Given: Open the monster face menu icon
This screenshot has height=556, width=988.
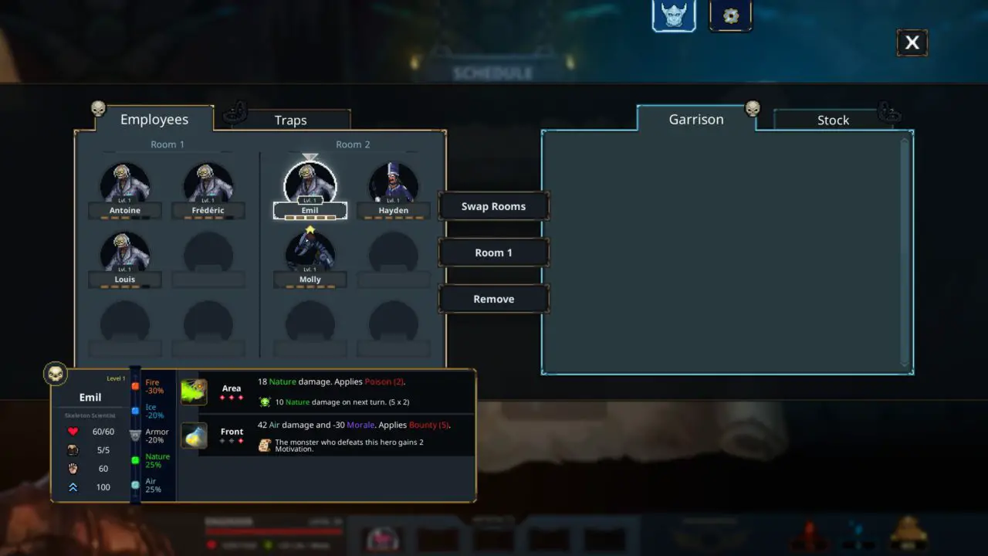Looking at the screenshot, I should click(x=674, y=15).
